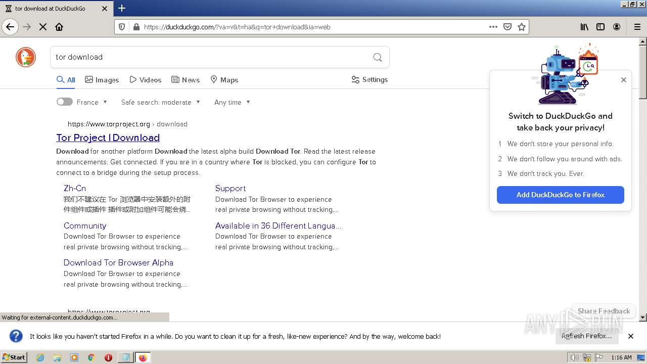The image size is (647, 364).
Task: Click Refresh Firefox button
Action: (x=587, y=336)
